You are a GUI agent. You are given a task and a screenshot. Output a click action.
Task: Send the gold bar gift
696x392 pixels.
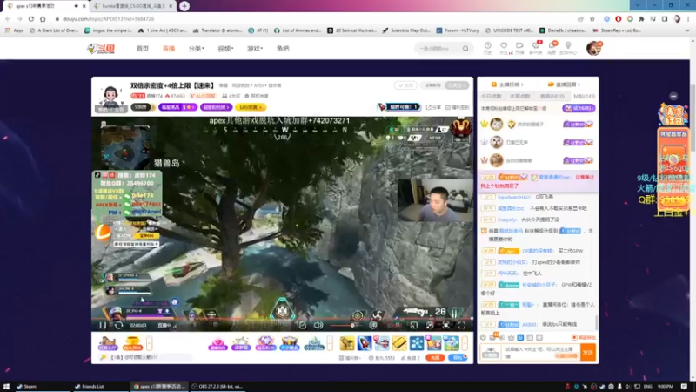[399, 343]
